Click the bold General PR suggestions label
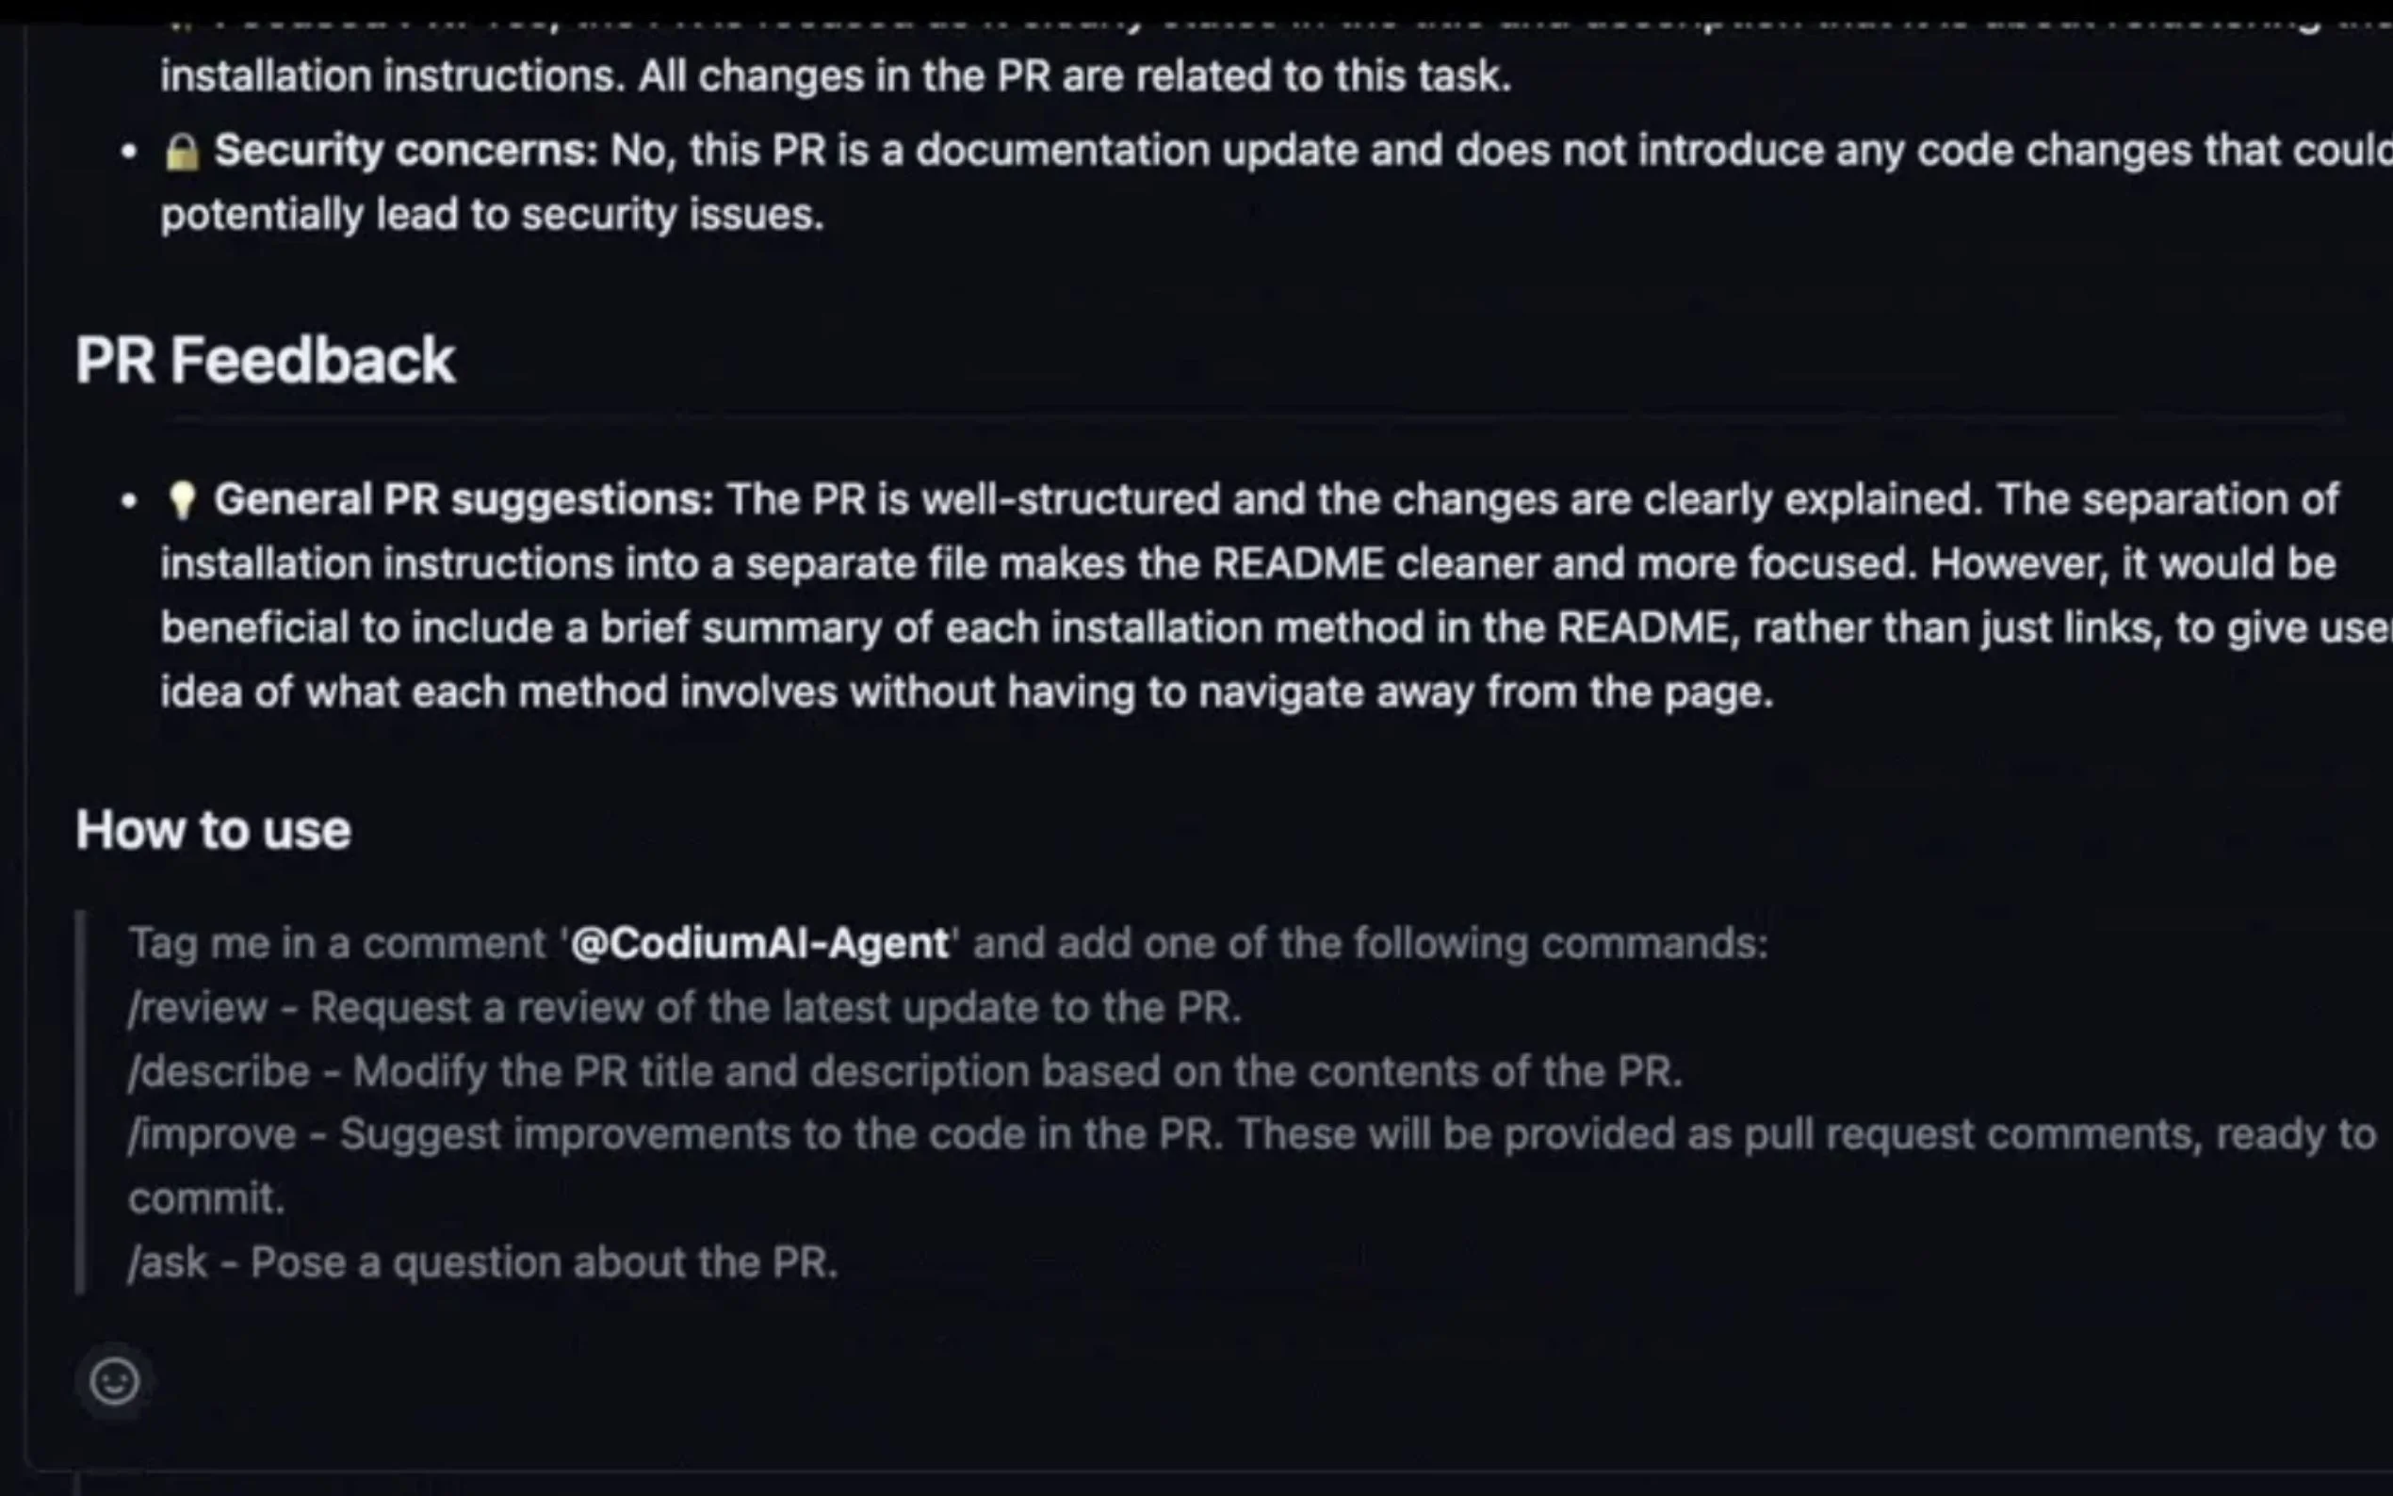This screenshot has width=2393, height=1496. point(463,499)
